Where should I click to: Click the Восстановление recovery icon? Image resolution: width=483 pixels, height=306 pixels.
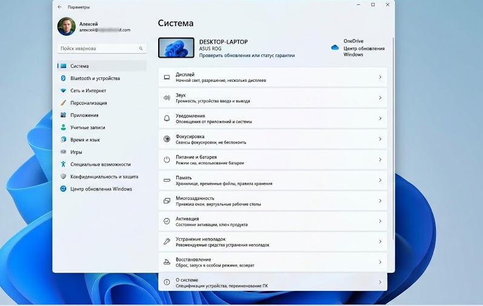(x=167, y=262)
